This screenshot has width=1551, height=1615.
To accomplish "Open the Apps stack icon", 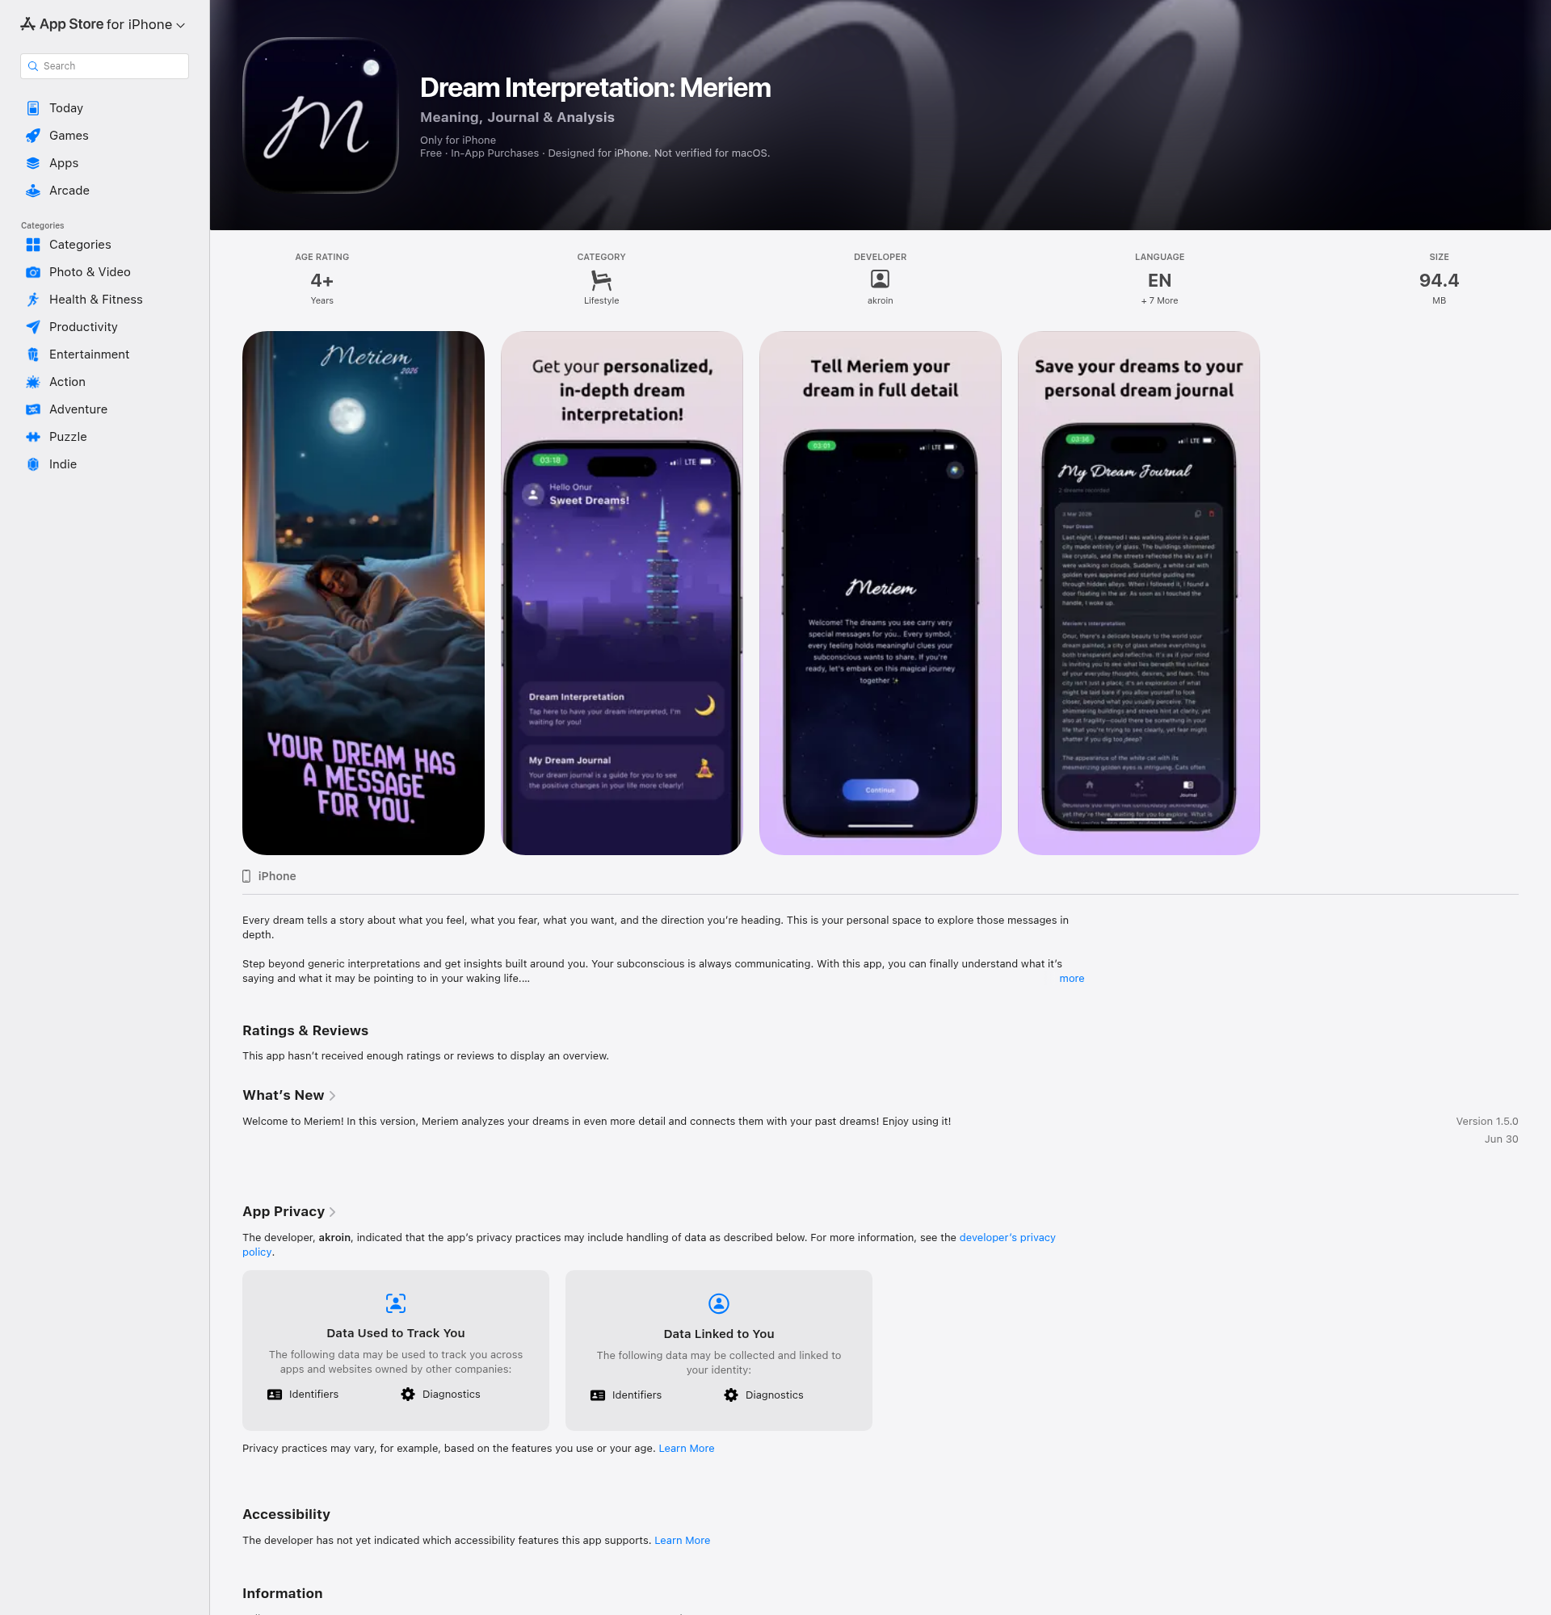I will click(x=33, y=163).
